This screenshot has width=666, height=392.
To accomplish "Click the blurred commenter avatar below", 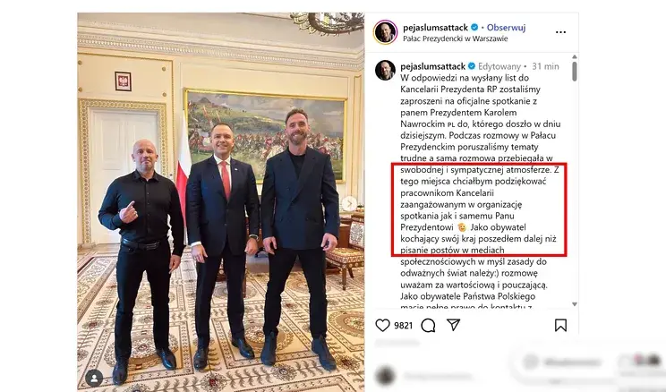I will point(385,376).
